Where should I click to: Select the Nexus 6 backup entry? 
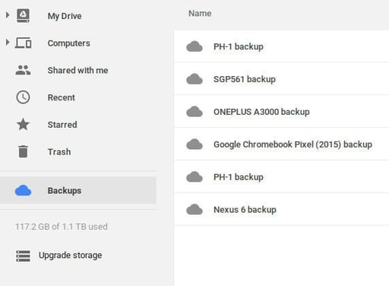(x=282, y=209)
